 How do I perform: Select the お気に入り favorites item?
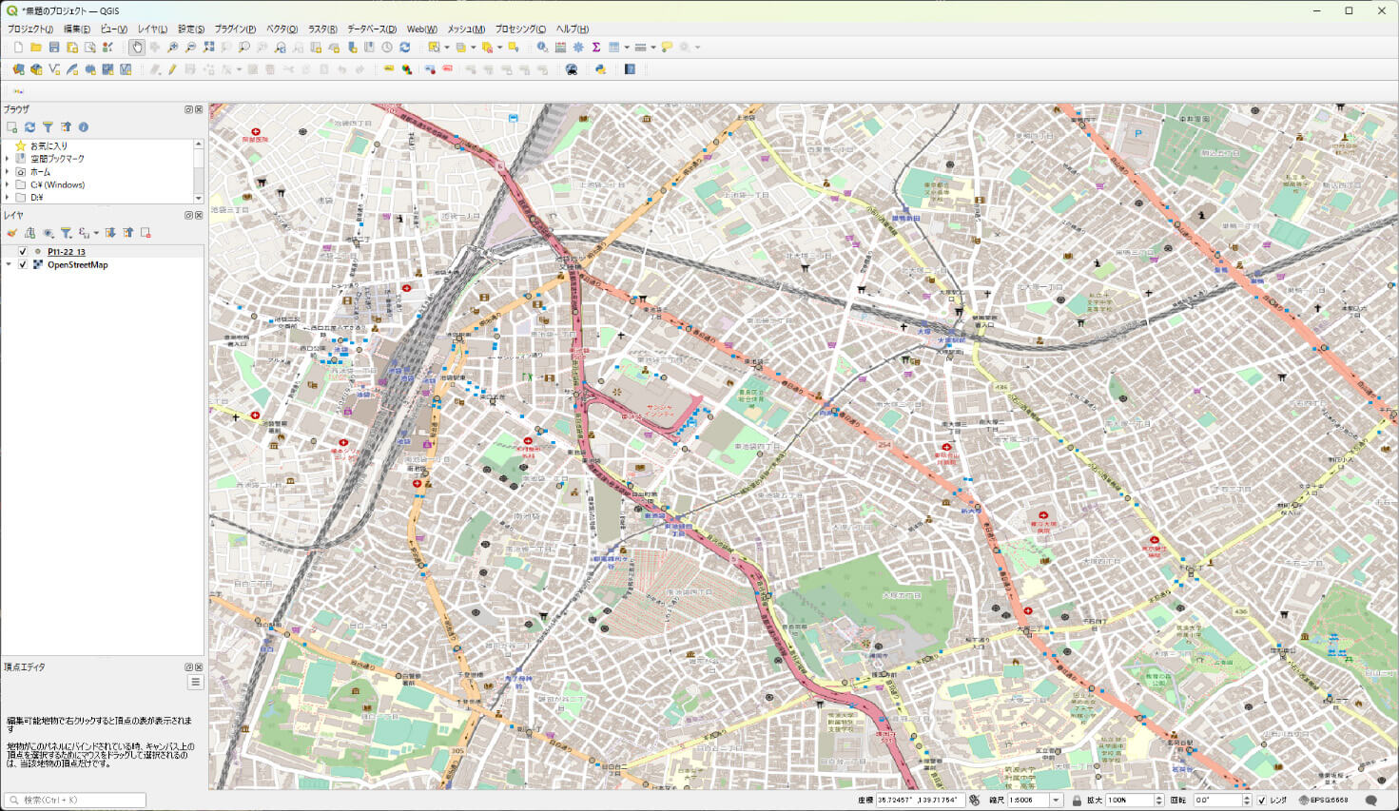(49, 145)
